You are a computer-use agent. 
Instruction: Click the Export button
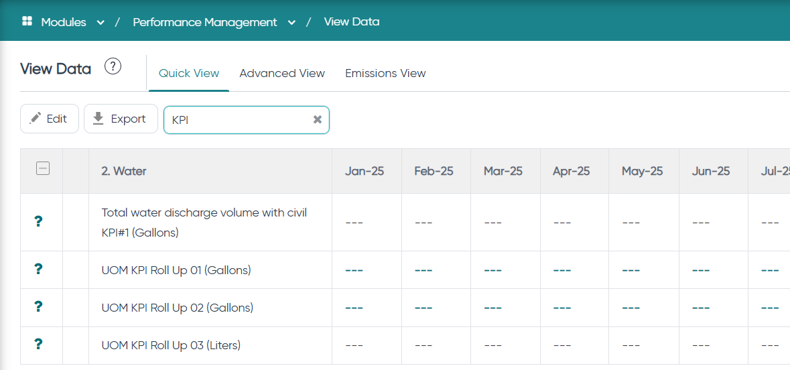121,119
